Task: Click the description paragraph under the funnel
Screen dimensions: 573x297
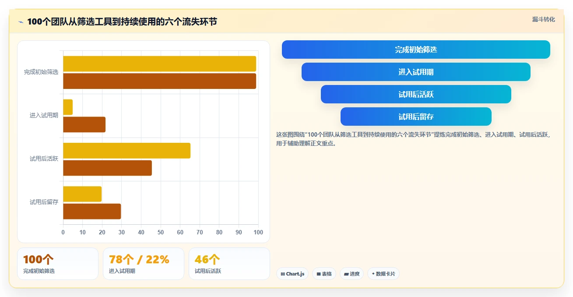Action: (414, 139)
